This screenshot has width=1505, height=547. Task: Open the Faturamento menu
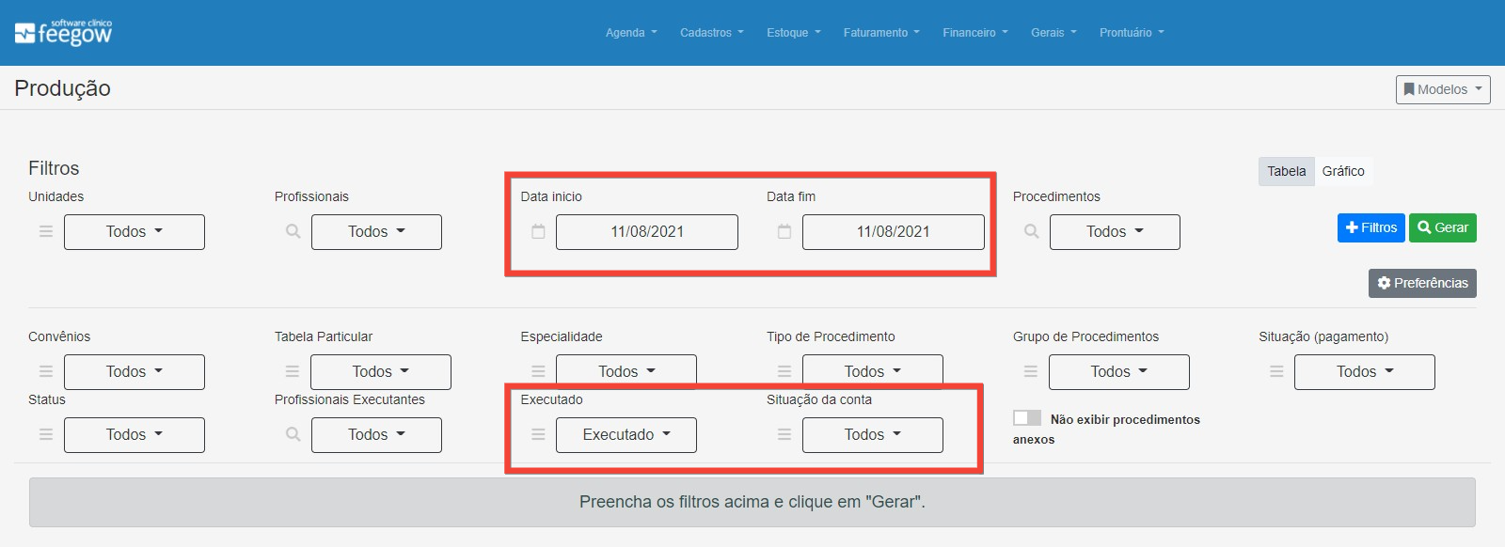pos(881,33)
